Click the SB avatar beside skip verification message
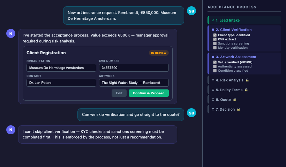This screenshot has height=167, width=286. tap(191, 113)
